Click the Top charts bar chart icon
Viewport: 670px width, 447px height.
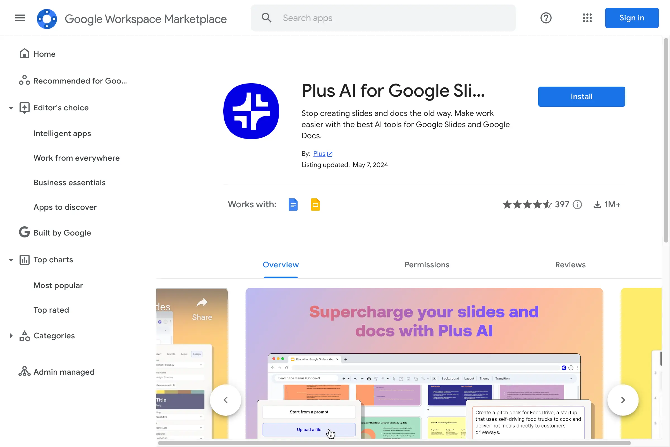[x=24, y=259]
